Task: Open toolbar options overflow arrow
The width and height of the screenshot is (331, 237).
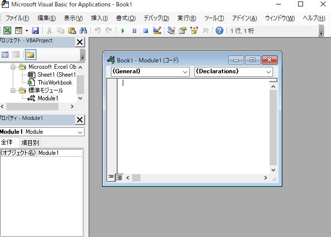Action: 321,31
